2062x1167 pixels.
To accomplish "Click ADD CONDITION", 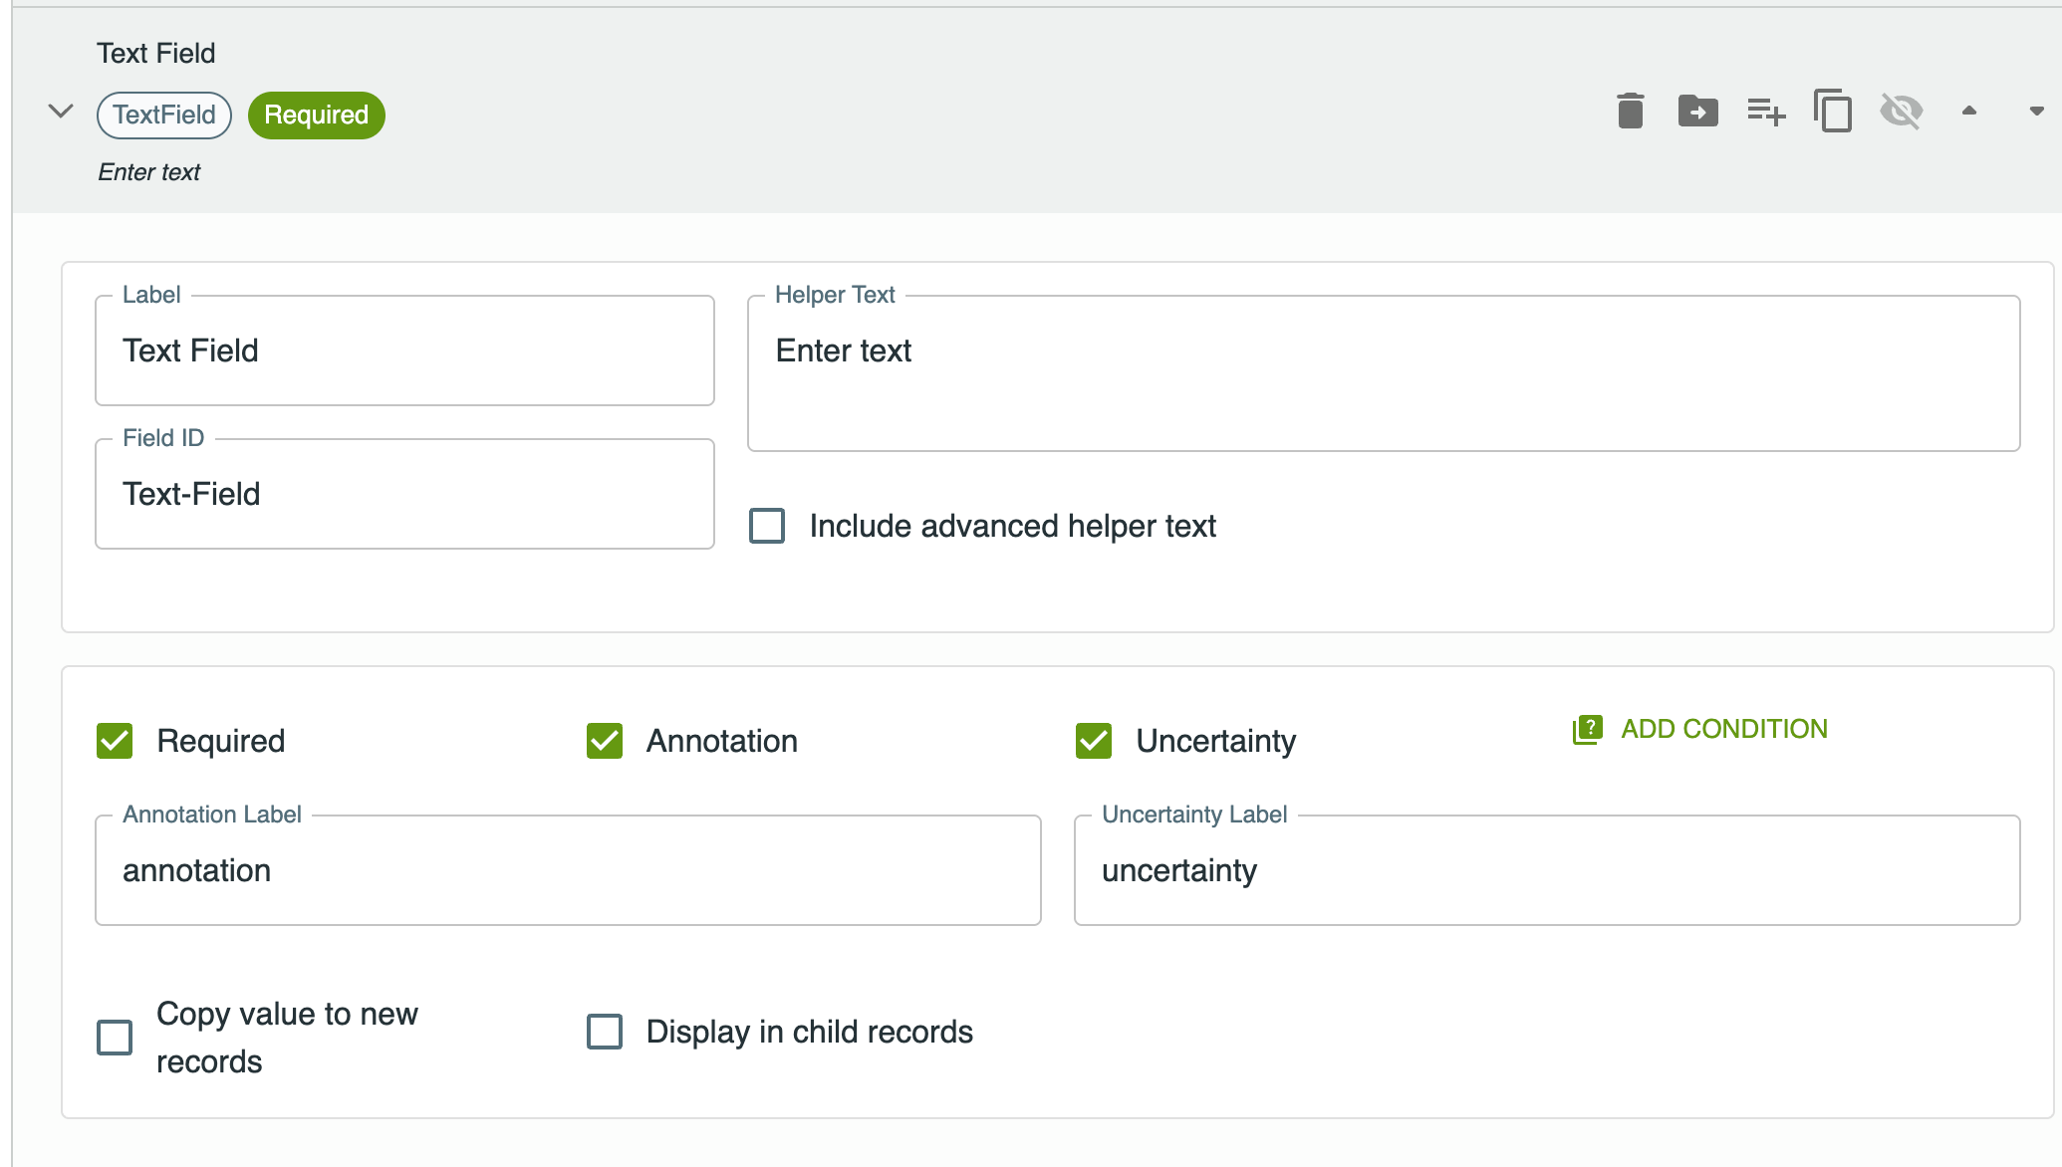I will [1723, 729].
